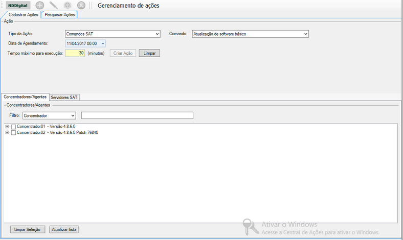Click the cancel (X) toolbar icon

81,5
